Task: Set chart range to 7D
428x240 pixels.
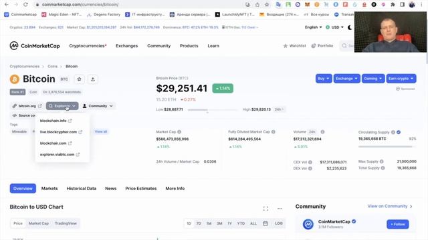Action: 199,223
